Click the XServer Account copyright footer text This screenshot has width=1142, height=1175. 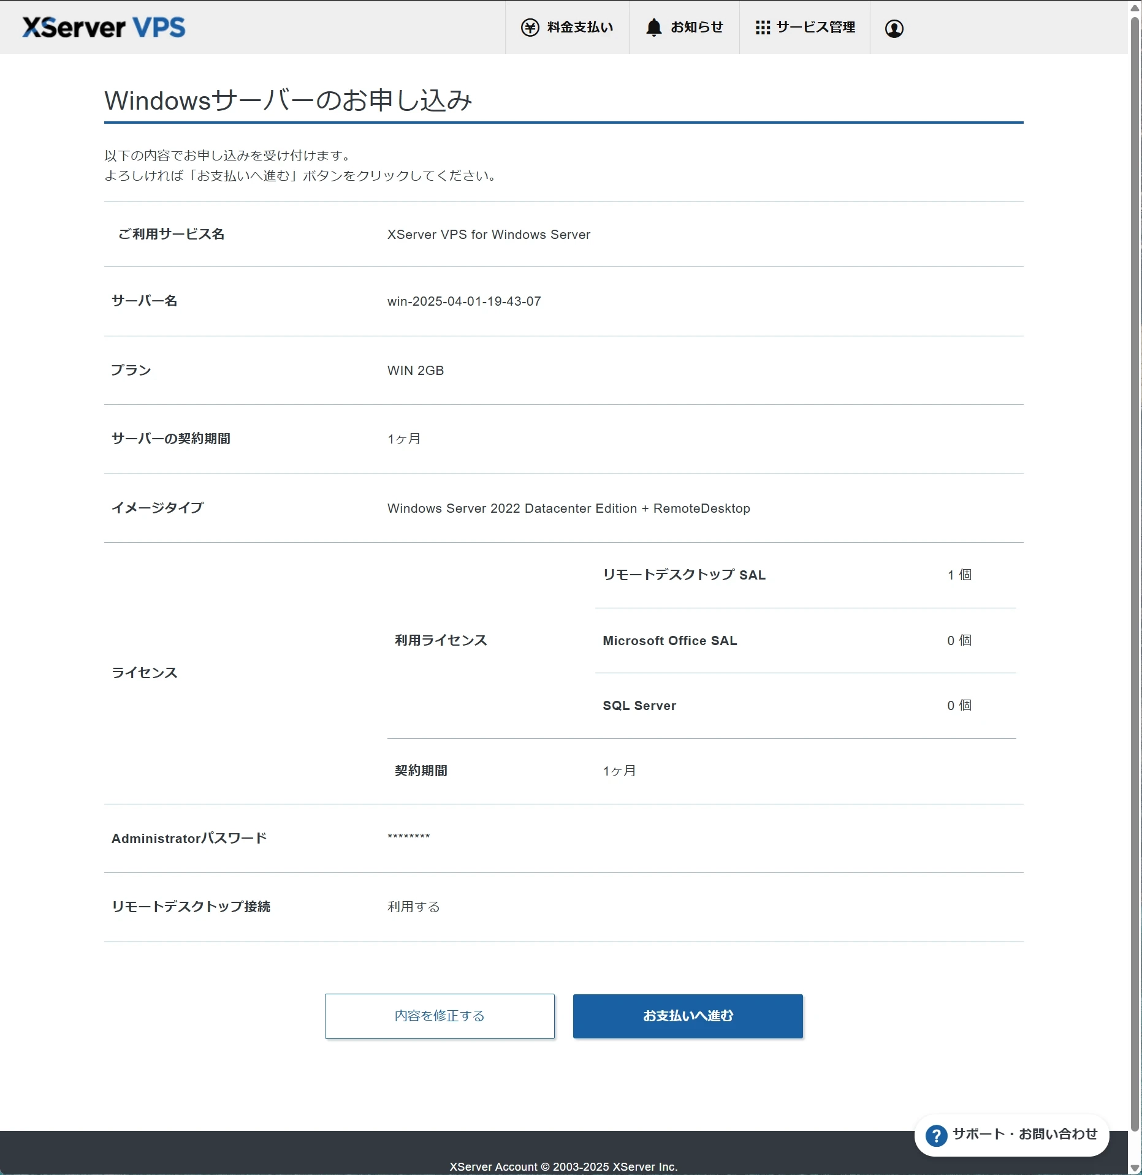[x=563, y=1166]
